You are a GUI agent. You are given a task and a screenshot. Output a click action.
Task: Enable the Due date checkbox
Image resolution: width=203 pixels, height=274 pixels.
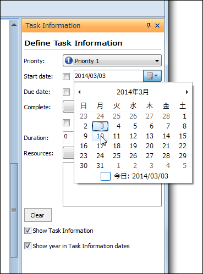point(66,92)
